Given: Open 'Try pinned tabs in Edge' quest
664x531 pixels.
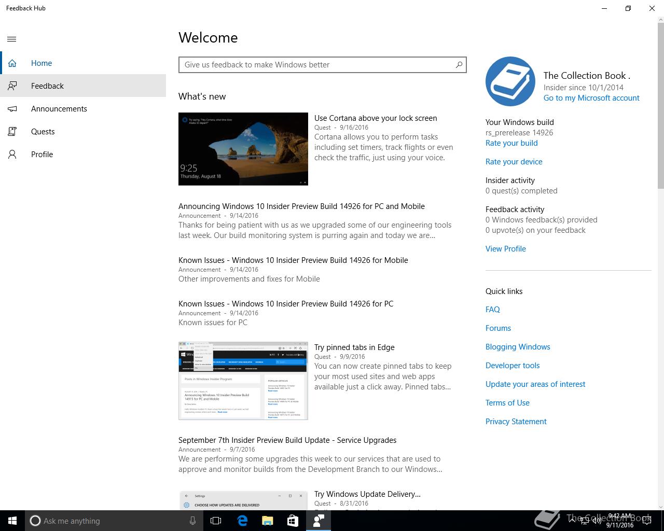Looking at the screenshot, I should 354,347.
